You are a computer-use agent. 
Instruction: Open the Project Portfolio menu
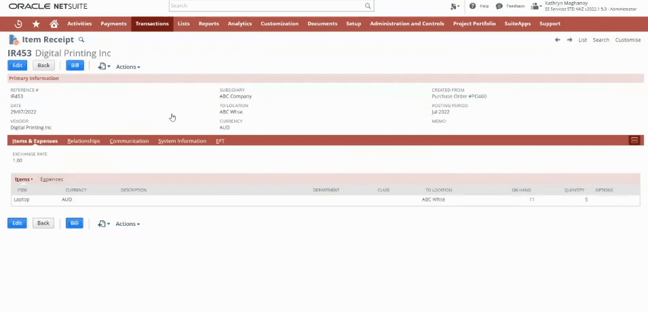474,24
